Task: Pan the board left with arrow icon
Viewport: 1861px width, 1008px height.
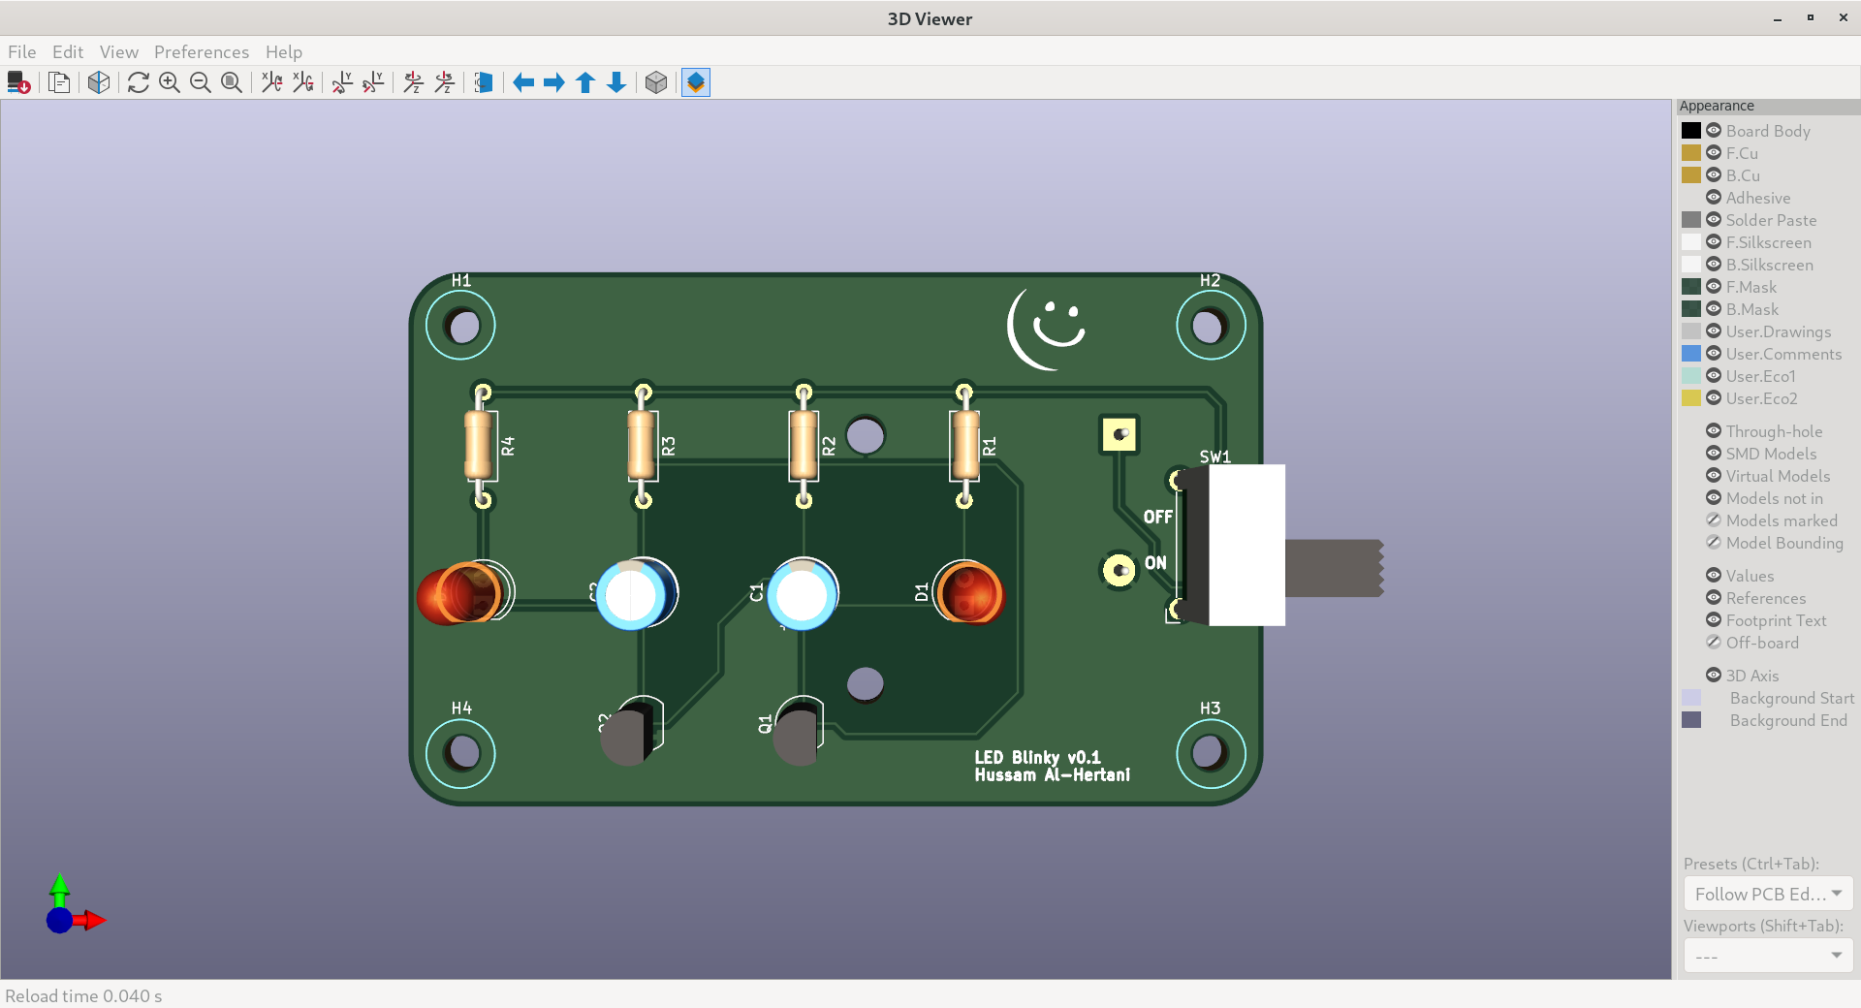Action: (523, 82)
